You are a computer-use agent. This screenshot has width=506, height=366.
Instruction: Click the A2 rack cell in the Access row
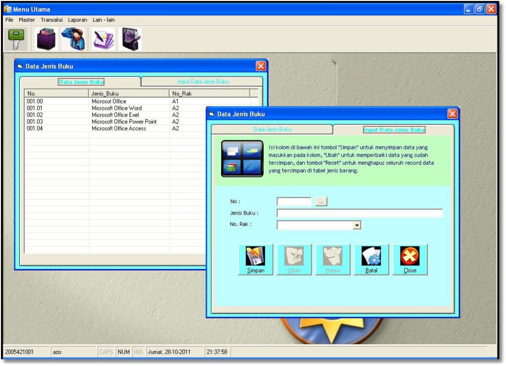[176, 129]
